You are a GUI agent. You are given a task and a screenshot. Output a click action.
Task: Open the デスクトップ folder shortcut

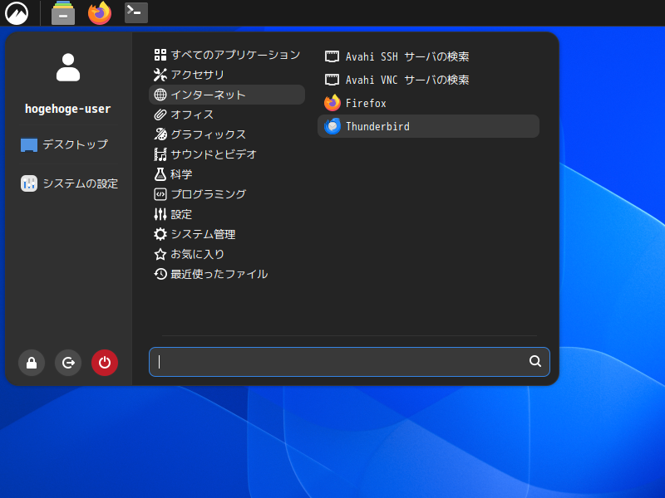pyautogui.click(x=65, y=144)
